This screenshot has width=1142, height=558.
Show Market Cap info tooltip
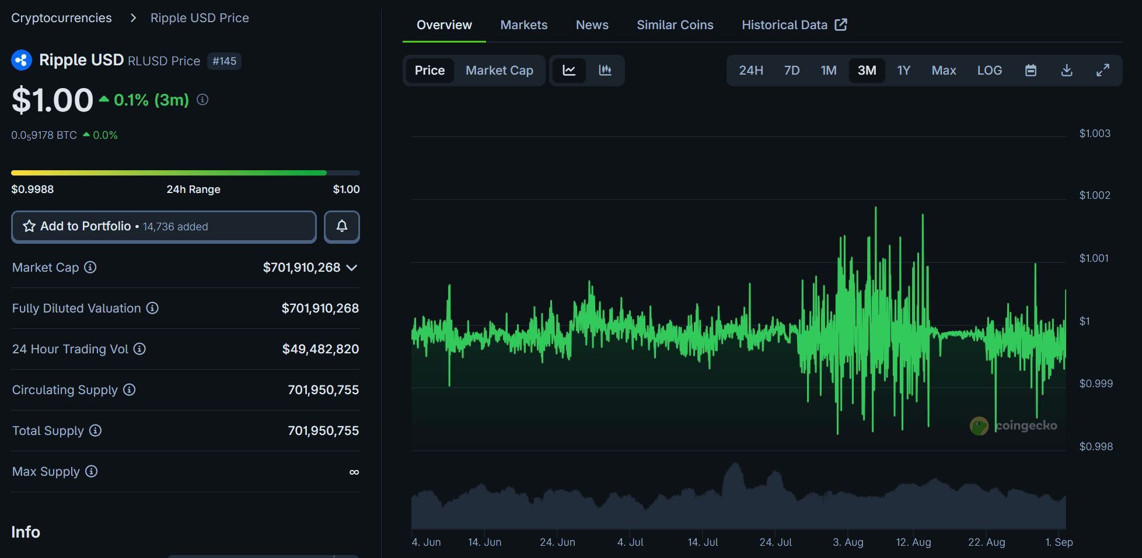click(x=90, y=267)
